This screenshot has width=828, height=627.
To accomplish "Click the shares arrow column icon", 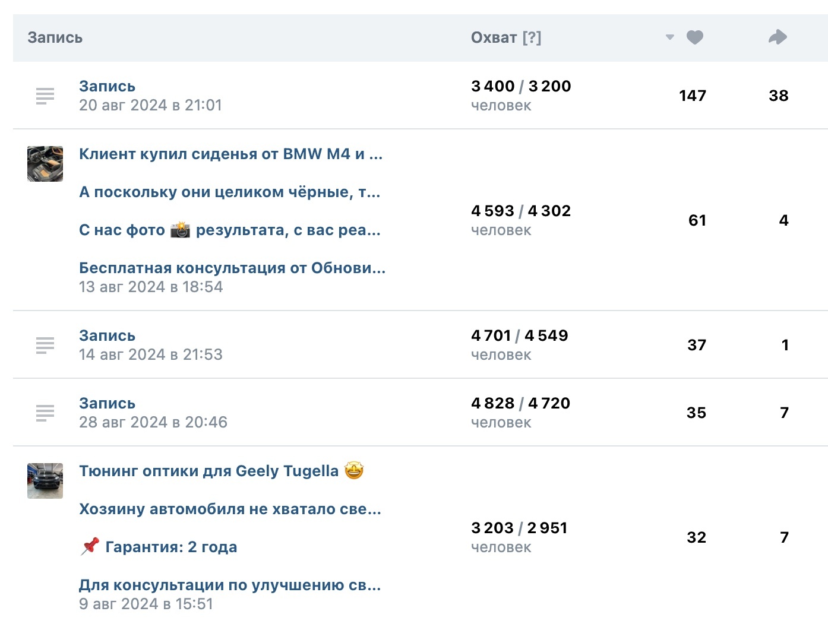I will click(x=778, y=37).
